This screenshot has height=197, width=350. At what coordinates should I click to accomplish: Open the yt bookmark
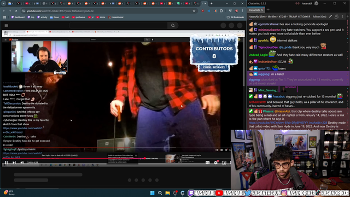(91, 17)
